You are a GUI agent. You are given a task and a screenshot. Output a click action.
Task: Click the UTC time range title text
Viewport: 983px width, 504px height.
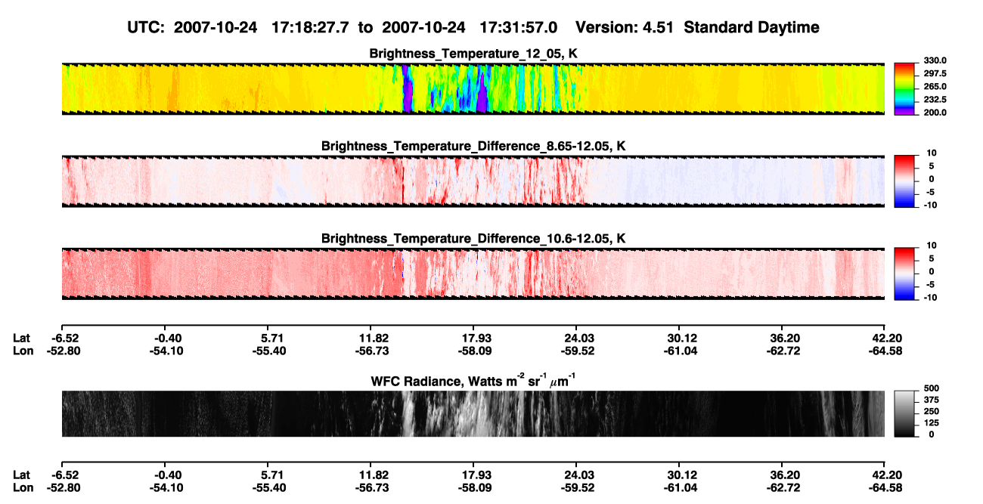[473, 27]
